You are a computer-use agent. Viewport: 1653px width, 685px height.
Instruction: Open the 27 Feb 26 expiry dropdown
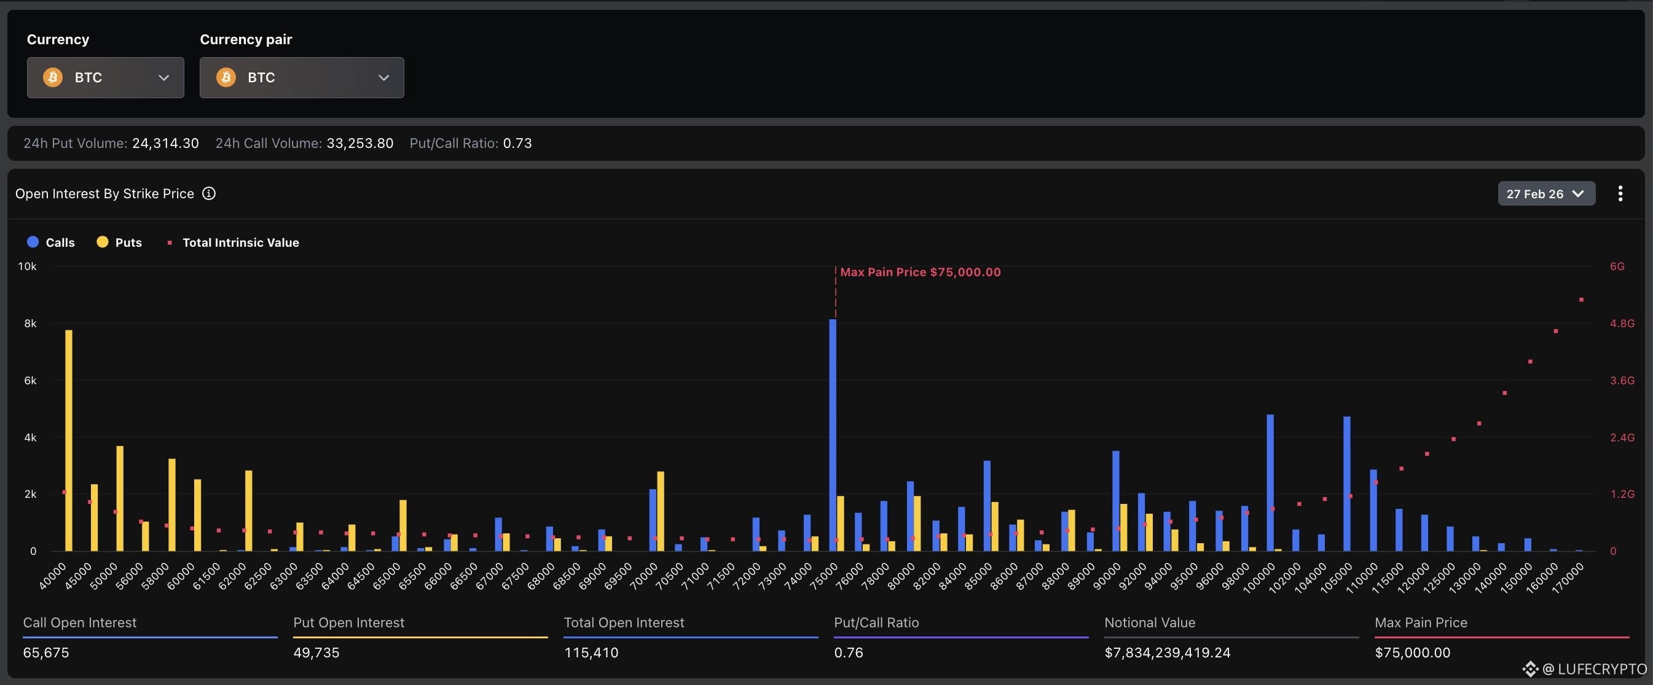point(1546,193)
